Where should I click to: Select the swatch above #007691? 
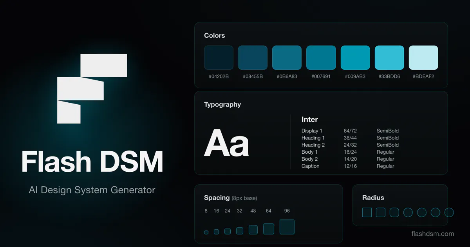[x=321, y=58]
